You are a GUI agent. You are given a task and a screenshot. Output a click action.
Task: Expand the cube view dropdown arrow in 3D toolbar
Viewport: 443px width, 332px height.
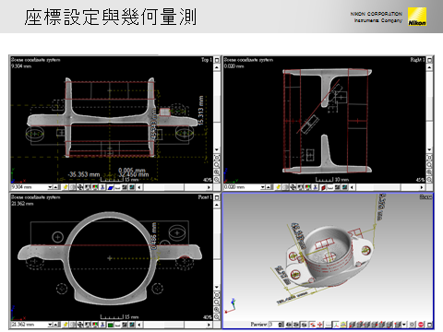coord(404,325)
